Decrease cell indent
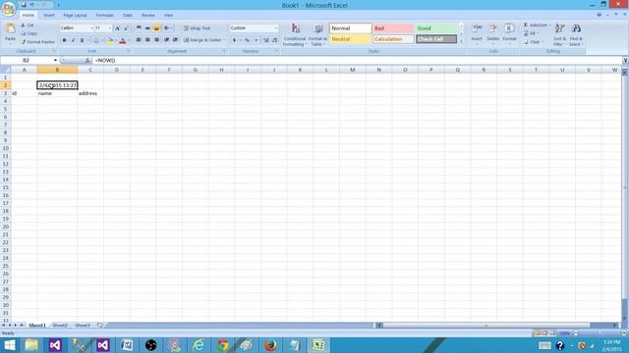629x353 pixels. pos(166,40)
